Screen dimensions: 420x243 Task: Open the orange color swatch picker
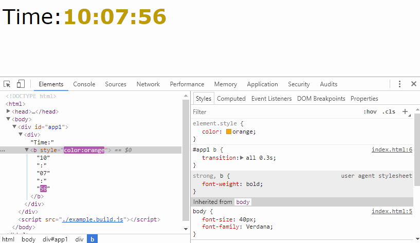[x=229, y=132]
